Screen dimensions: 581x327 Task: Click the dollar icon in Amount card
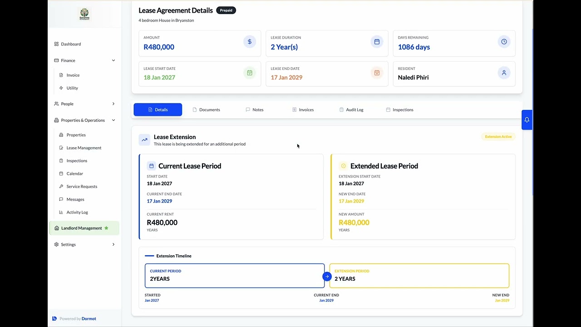(x=250, y=42)
